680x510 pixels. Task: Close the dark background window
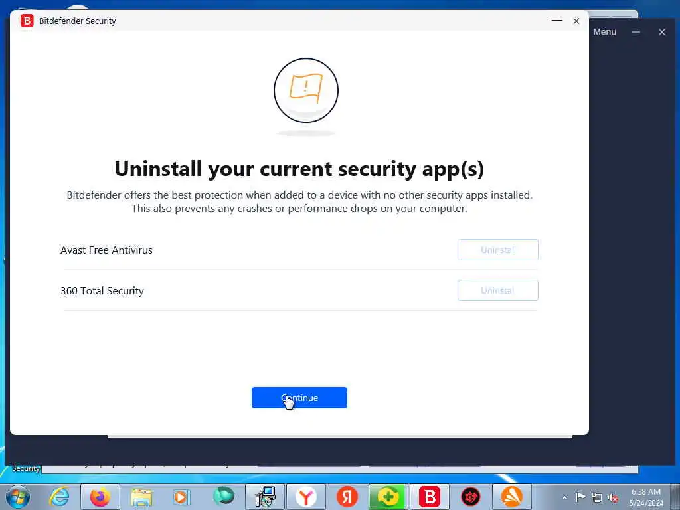tap(662, 32)
